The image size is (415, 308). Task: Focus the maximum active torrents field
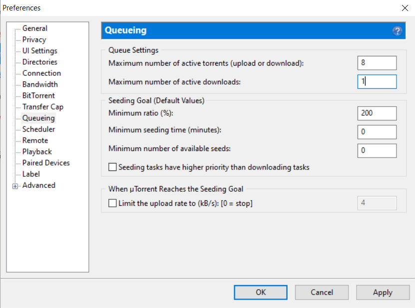pos(377,63)
